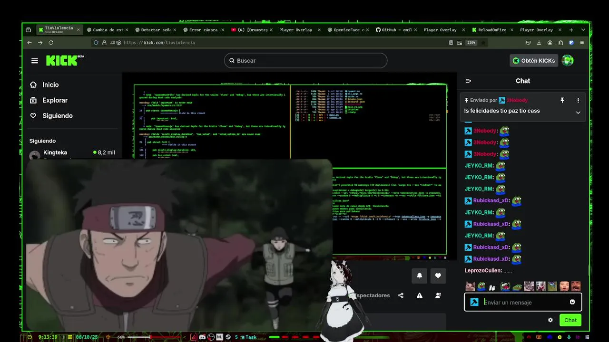Open the browser application hamburger menu
This screenshot has height=342, width=609.
[x=582, y=43]
